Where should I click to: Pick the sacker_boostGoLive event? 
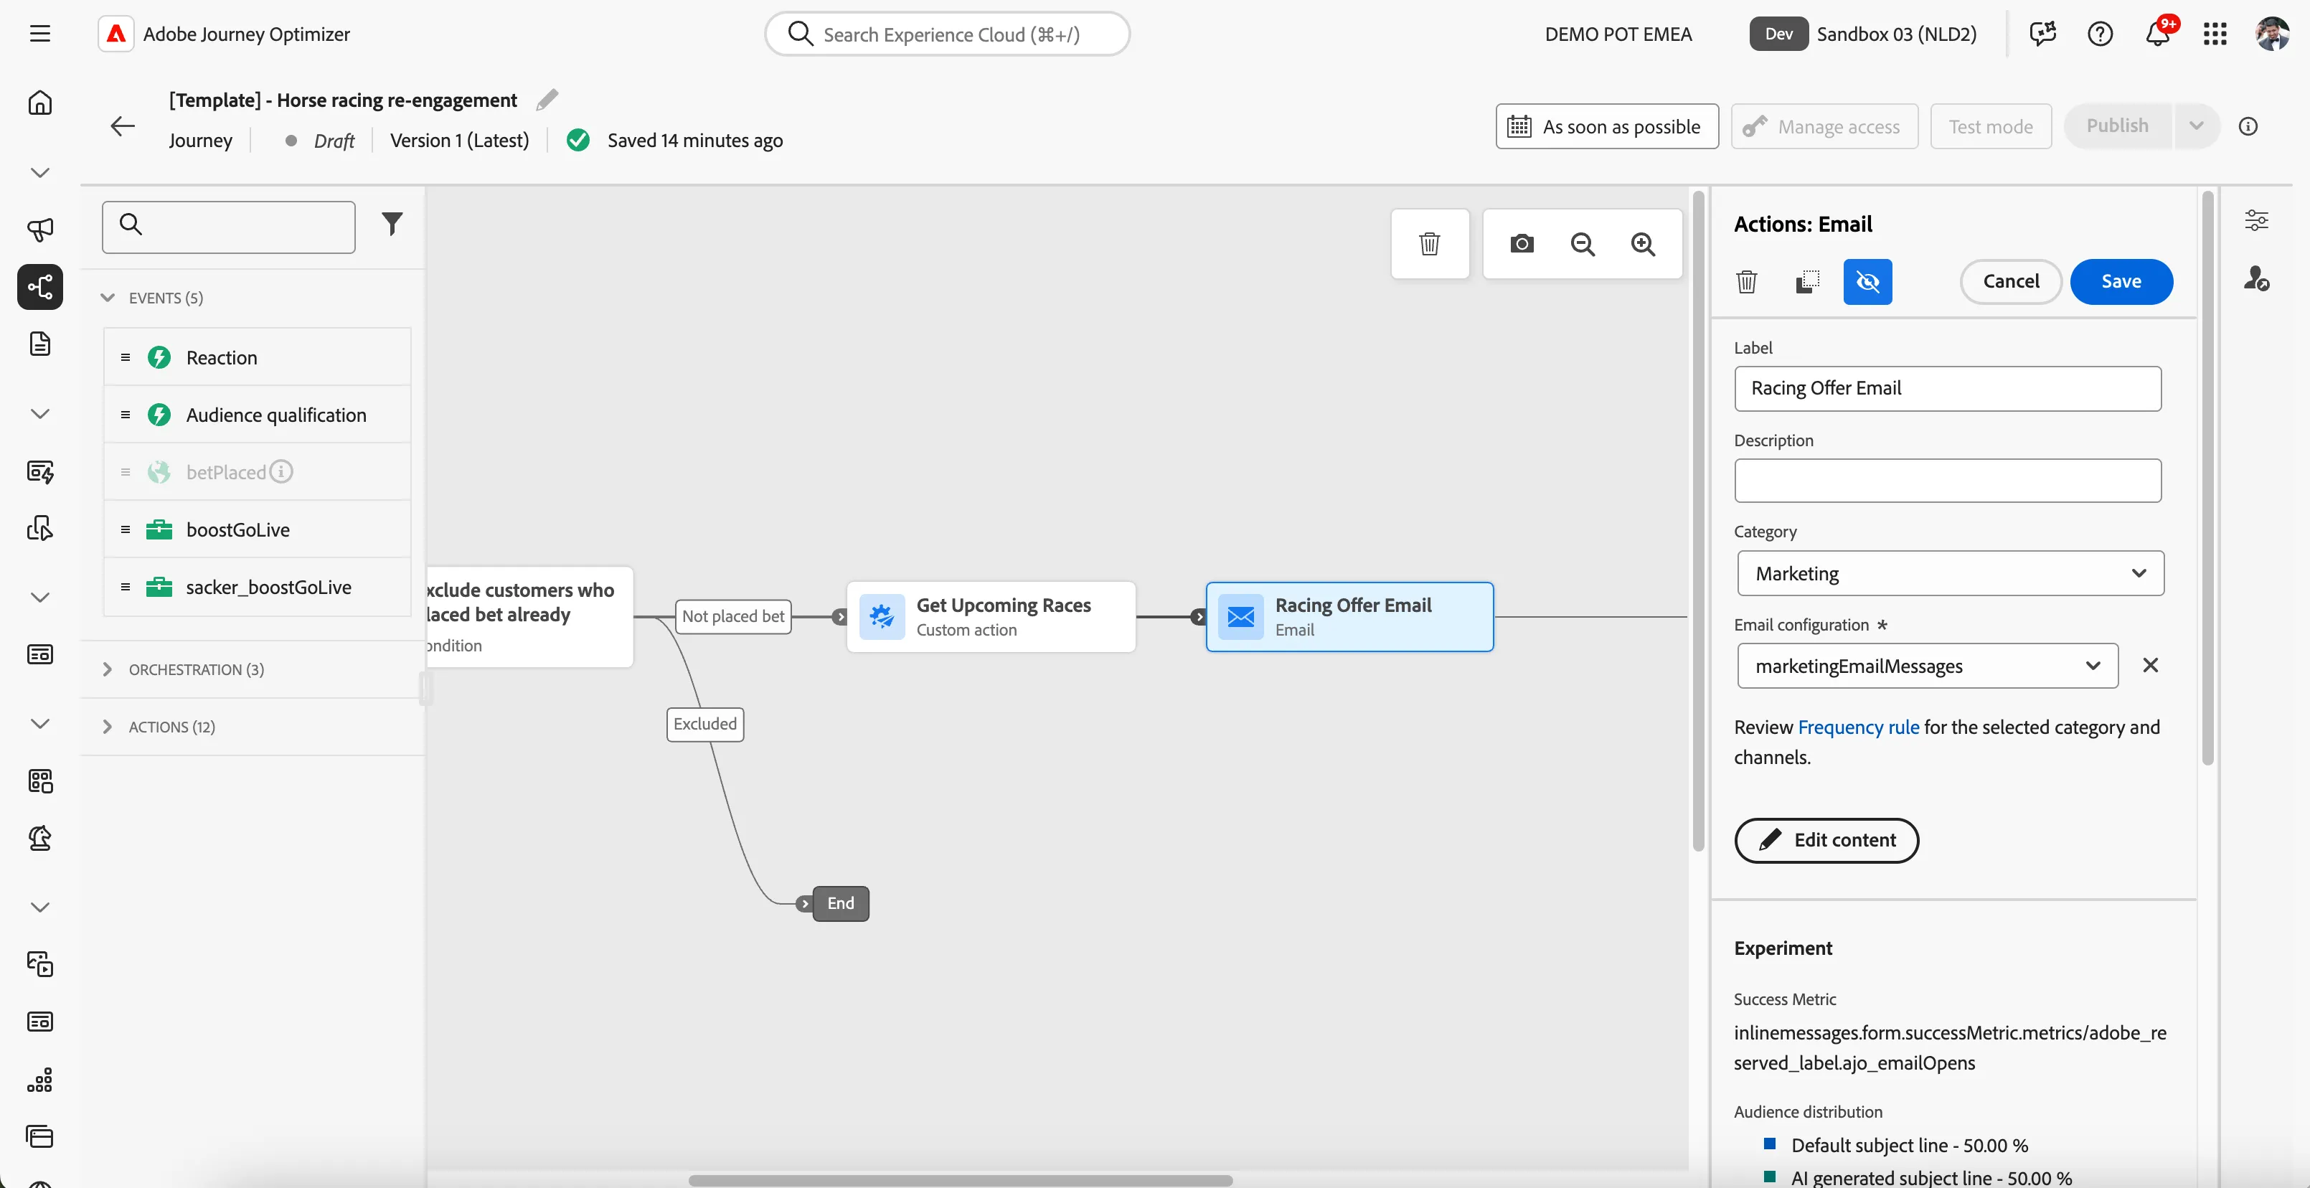[x=258, y=586]
